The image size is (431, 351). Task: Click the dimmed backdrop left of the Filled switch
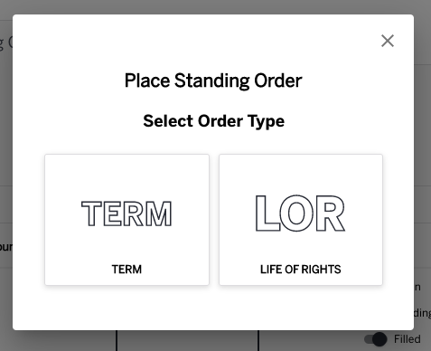tap(310, 341)
